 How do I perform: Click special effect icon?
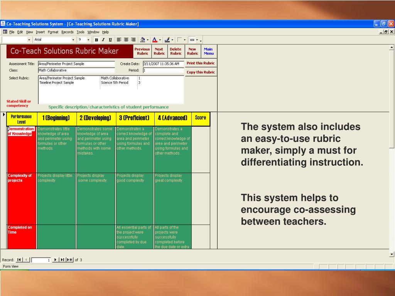[x=192, y=40]
